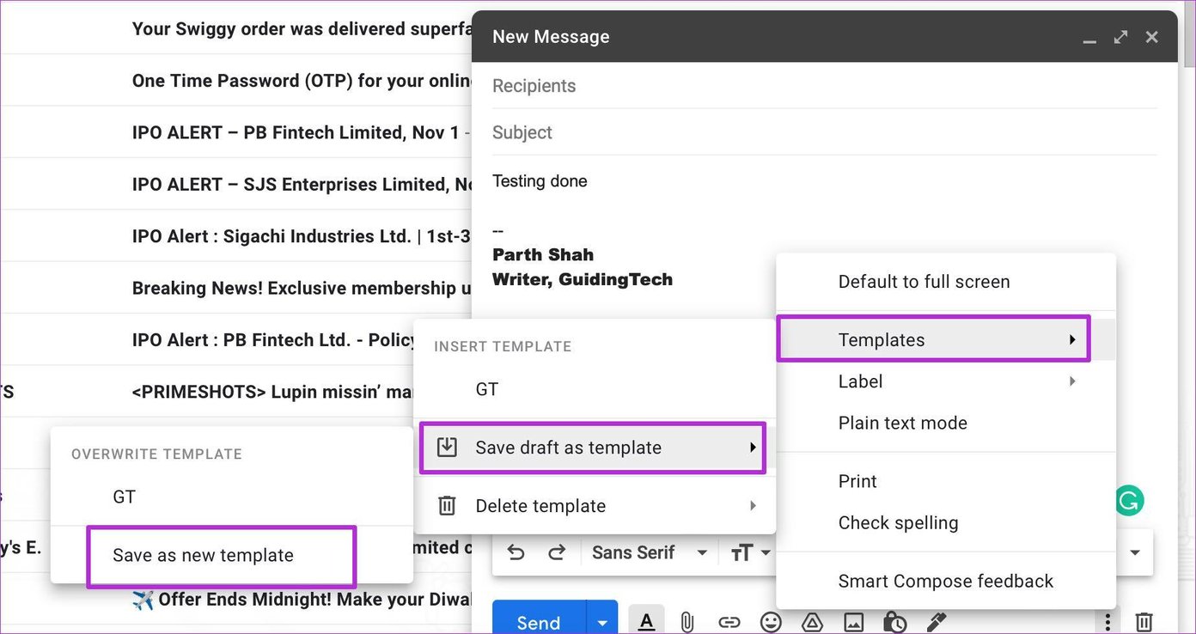Image resolution: width=1196 pixels, height=634 pixels.
Task: Select Save draft as template
Action: click(x=569, y=447)
